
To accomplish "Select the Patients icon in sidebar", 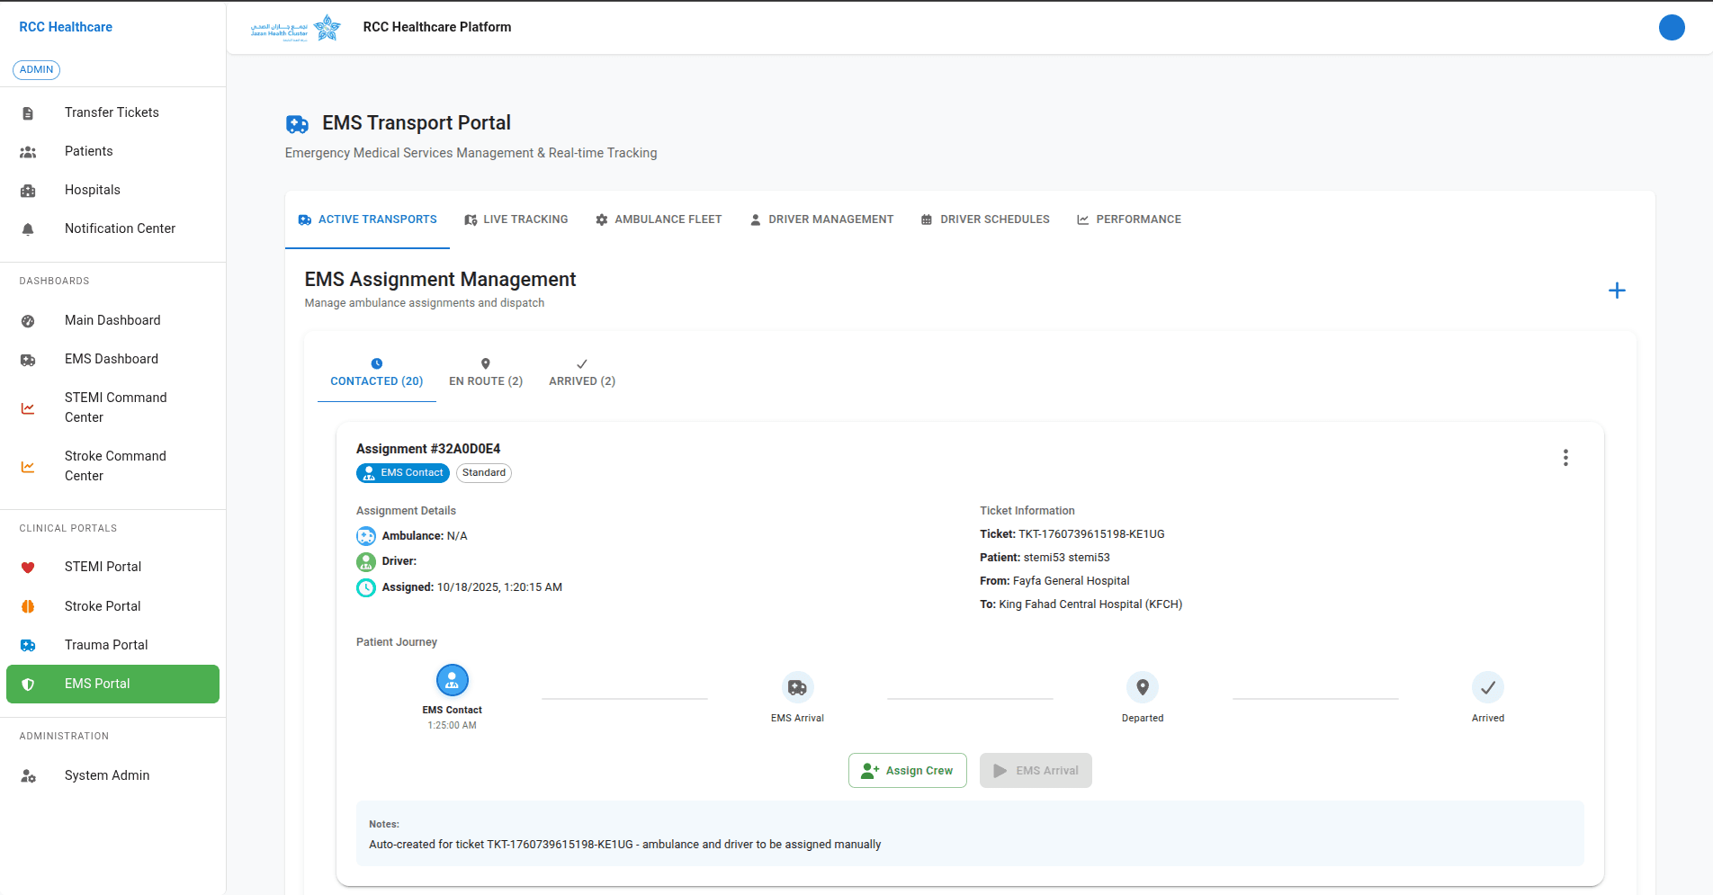I will click(x=28, y=151).
